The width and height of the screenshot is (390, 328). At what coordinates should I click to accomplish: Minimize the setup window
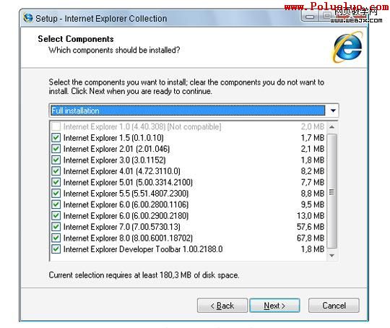pos(310,17)
